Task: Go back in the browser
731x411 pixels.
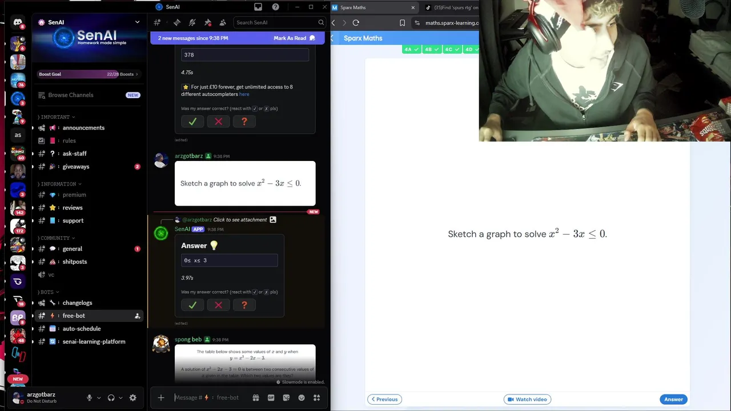Action: tap(334, 23)
